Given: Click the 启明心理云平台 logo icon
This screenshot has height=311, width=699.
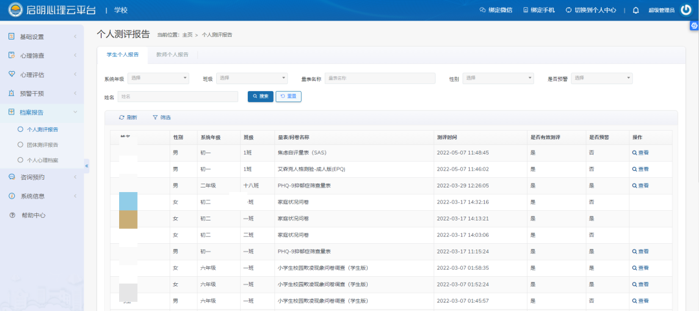Looking at the screenshot, I should pos(16,10).
